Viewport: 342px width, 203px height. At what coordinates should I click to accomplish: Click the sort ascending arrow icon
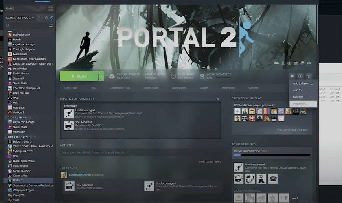(x=40, y=18)
